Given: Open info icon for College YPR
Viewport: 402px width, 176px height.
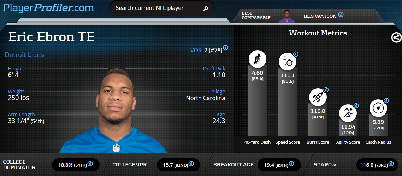Looking at the screenshot, I should [191, 164].
